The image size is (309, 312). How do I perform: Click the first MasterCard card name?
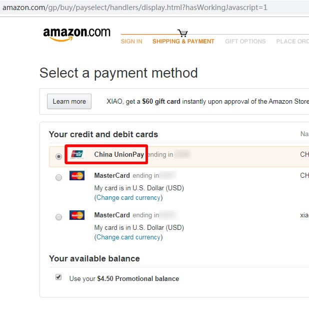(x=112, y=175)
